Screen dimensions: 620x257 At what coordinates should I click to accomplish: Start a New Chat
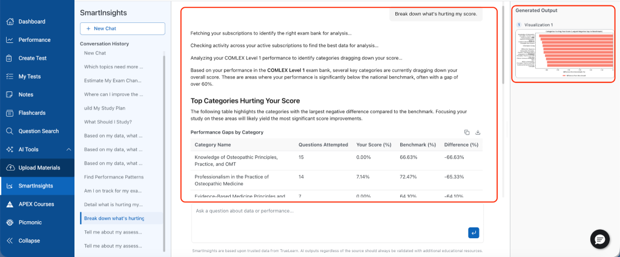(x=122, y=28)
